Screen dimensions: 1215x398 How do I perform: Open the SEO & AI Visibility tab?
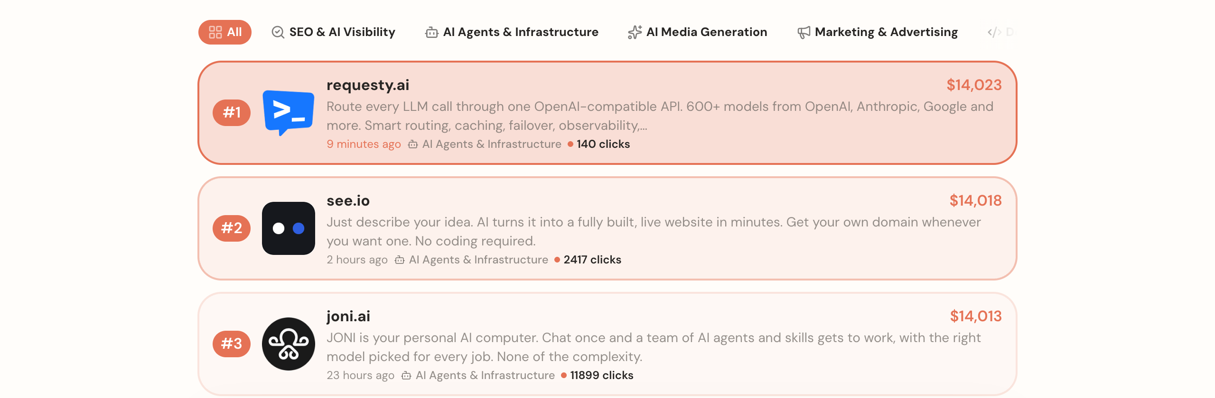tap(333, 32)
